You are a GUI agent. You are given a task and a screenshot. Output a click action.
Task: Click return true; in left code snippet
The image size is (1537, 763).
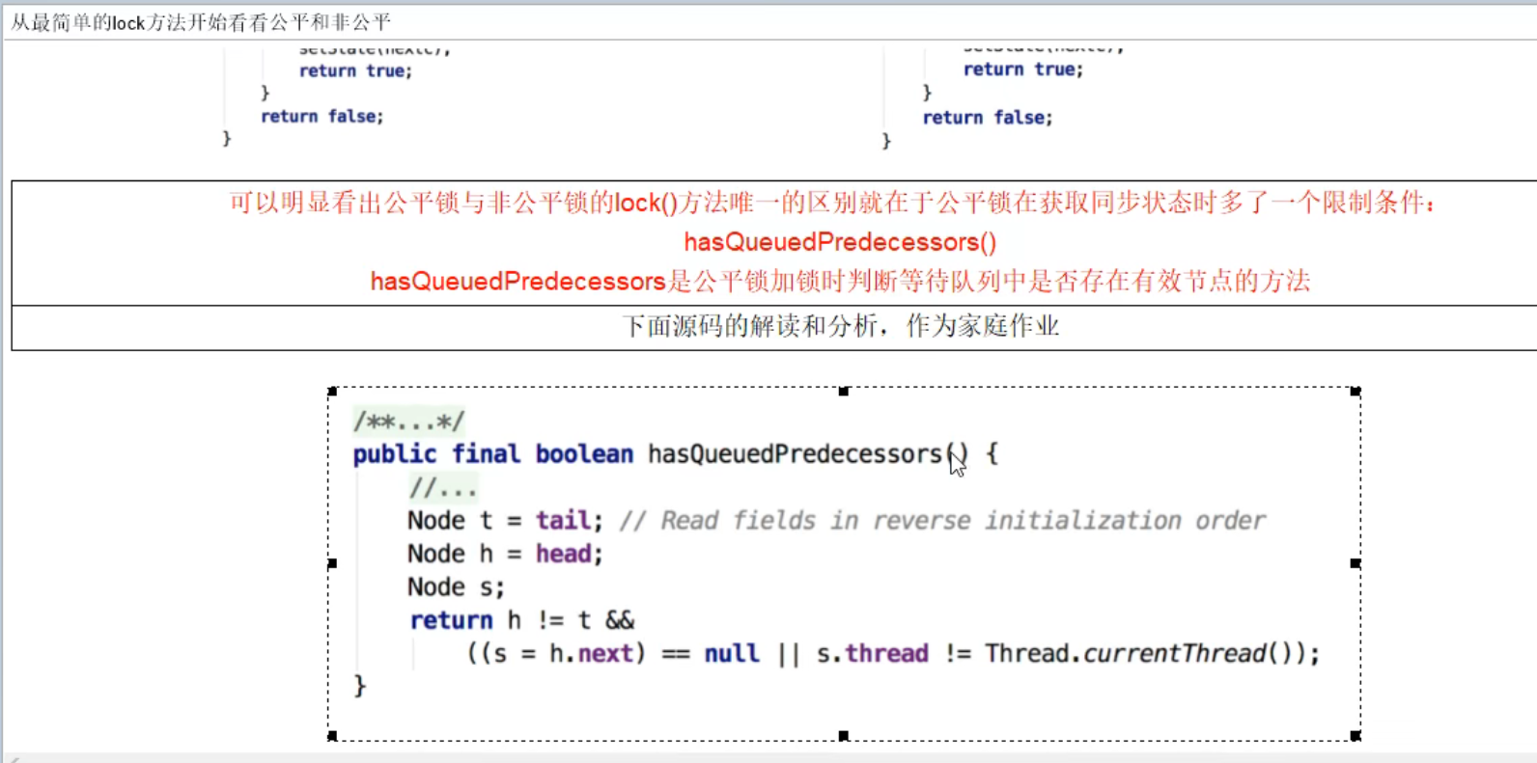pyautogui.click(x=355, y=70)
